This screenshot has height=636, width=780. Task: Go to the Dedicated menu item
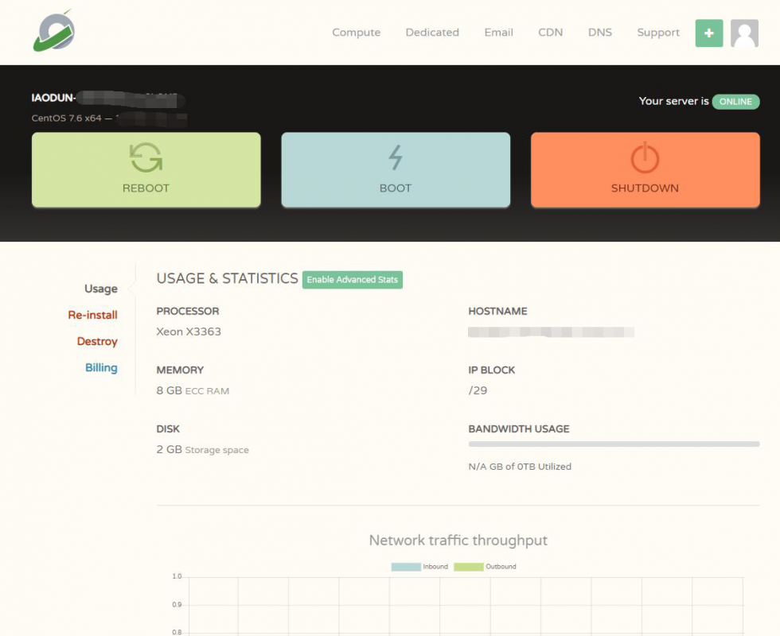coord(432,33)
